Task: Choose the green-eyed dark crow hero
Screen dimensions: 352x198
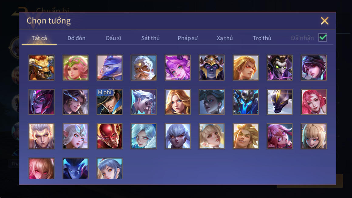Action: pos(280,68)
